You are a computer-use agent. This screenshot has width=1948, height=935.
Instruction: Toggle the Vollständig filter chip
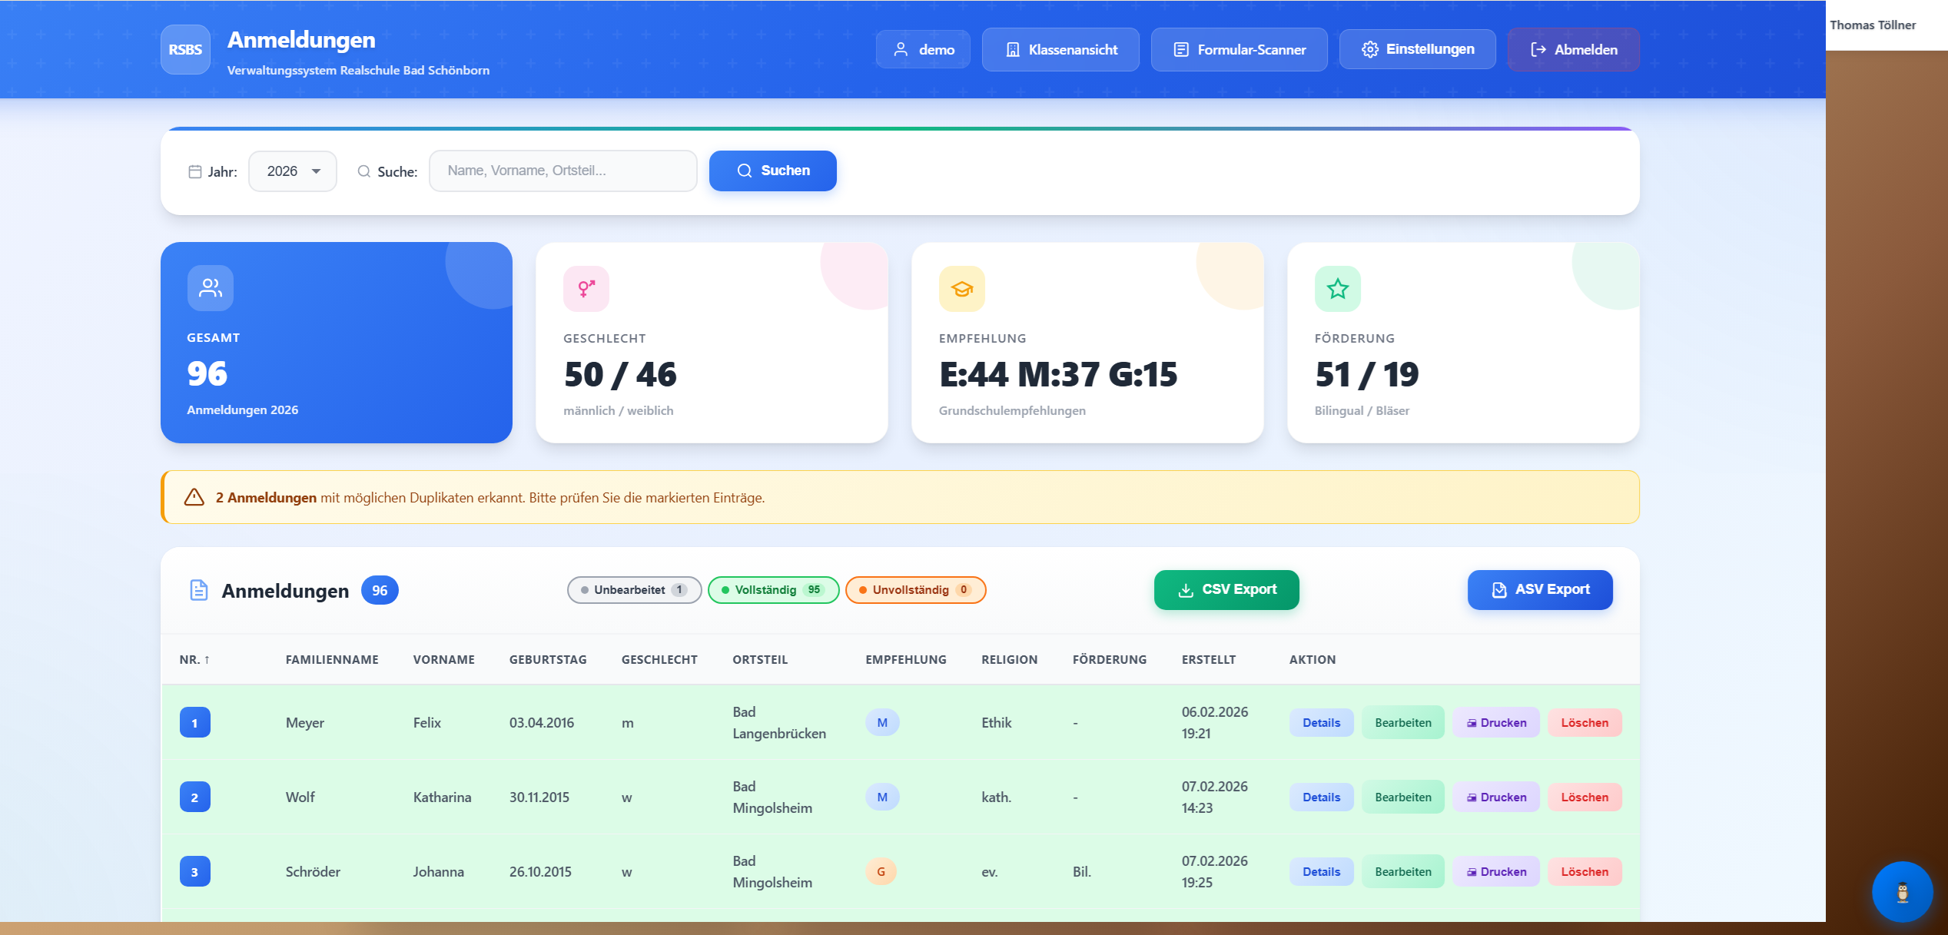[x=773, y=590]
